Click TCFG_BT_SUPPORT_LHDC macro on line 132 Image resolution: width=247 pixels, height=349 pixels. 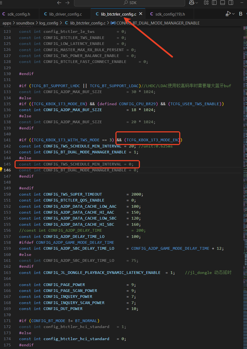(56, 86)
